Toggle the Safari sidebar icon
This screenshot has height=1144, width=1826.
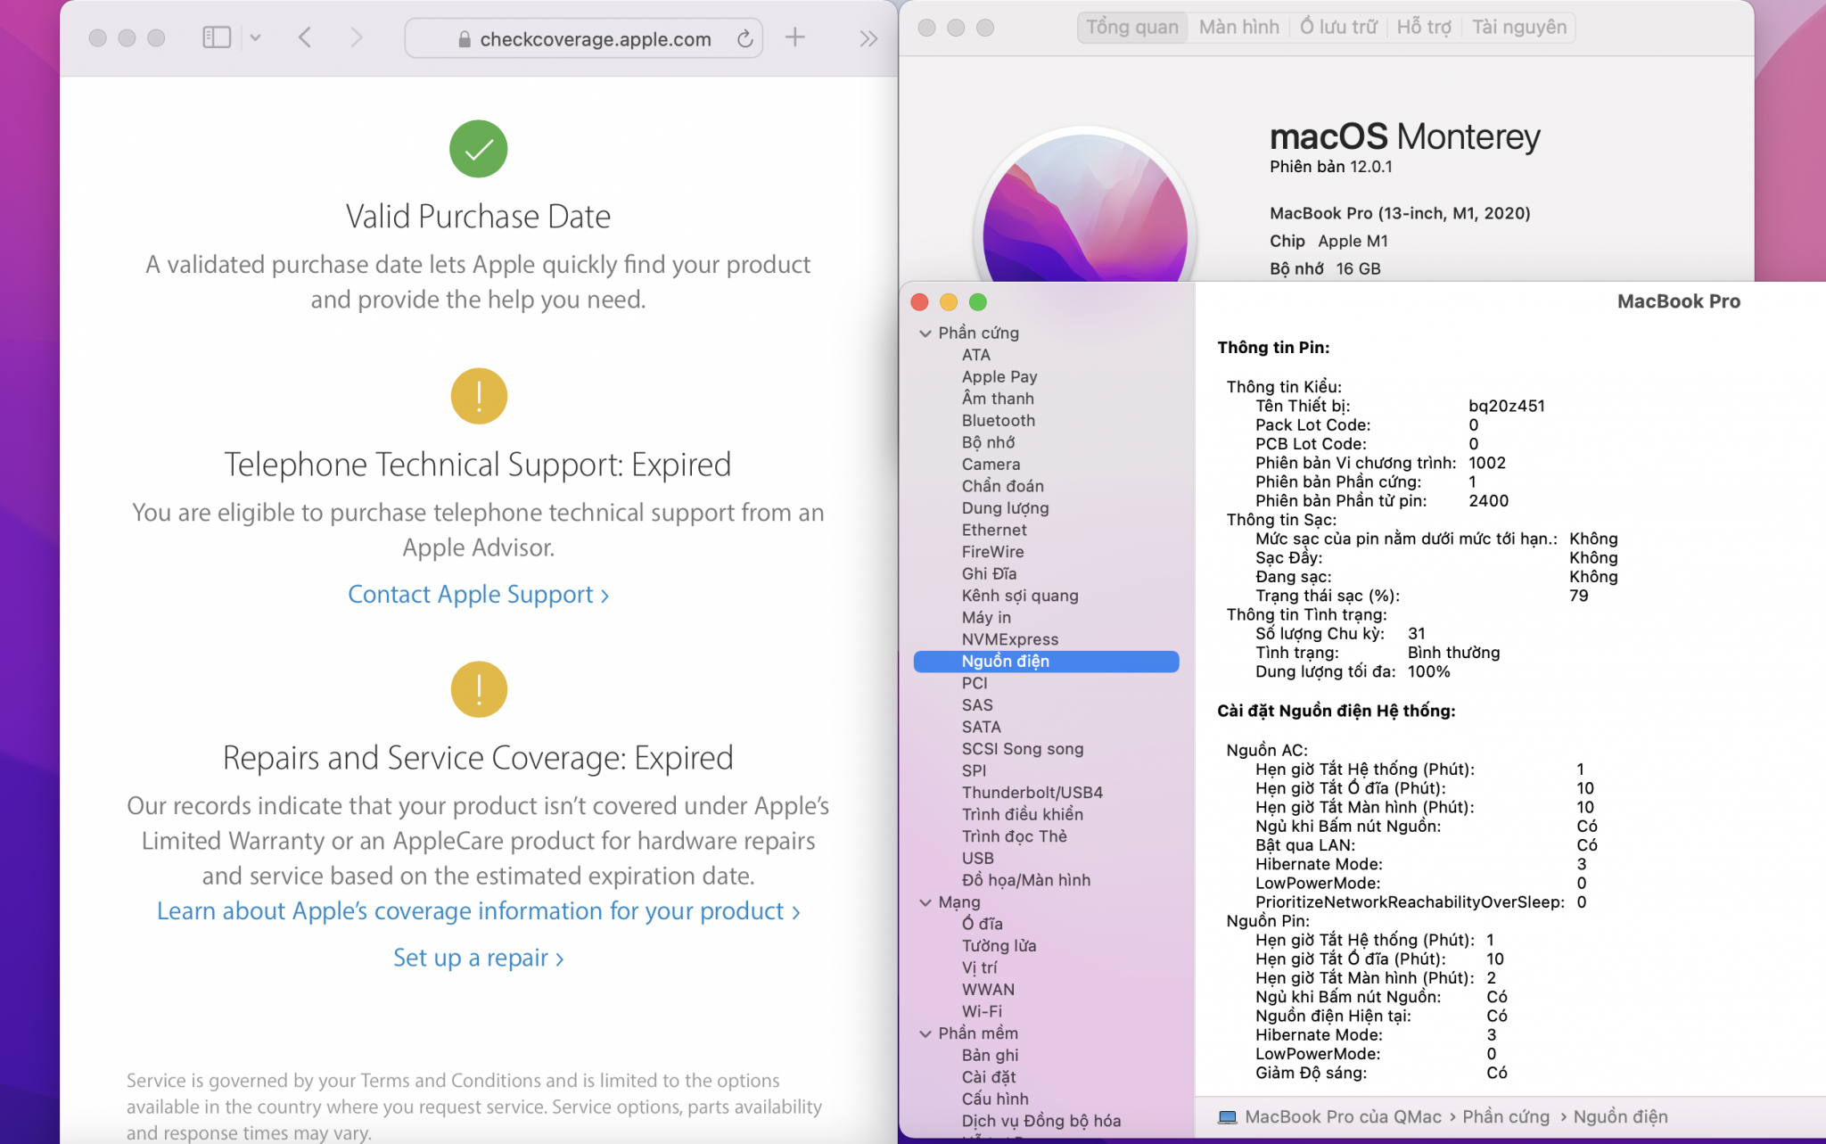click(217, 37)
